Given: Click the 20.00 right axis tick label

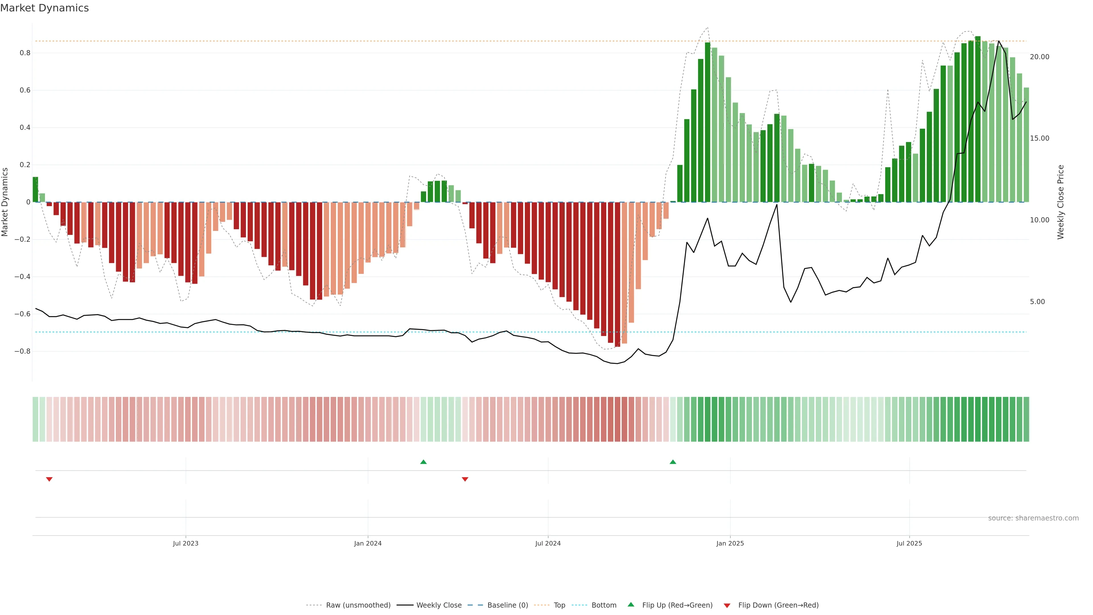Looking at the screenshot, I should click(1039, 57).
